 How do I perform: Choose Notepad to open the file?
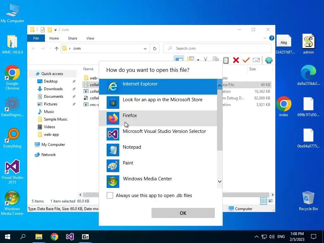coord(158,150)
